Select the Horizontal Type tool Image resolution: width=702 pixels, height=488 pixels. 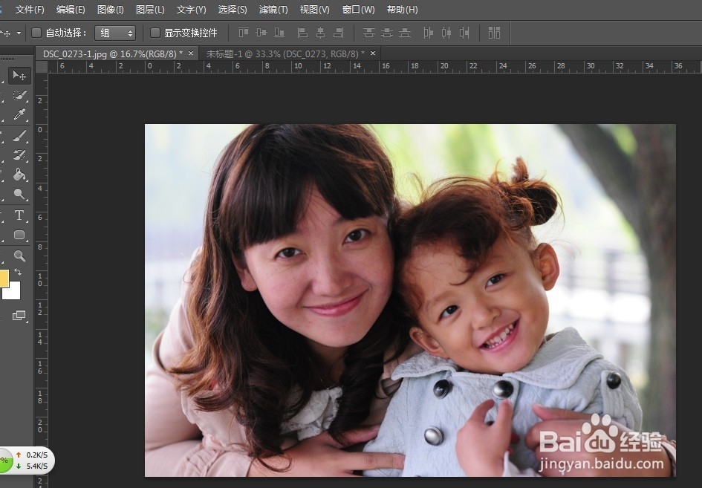(x=19, y=215)
